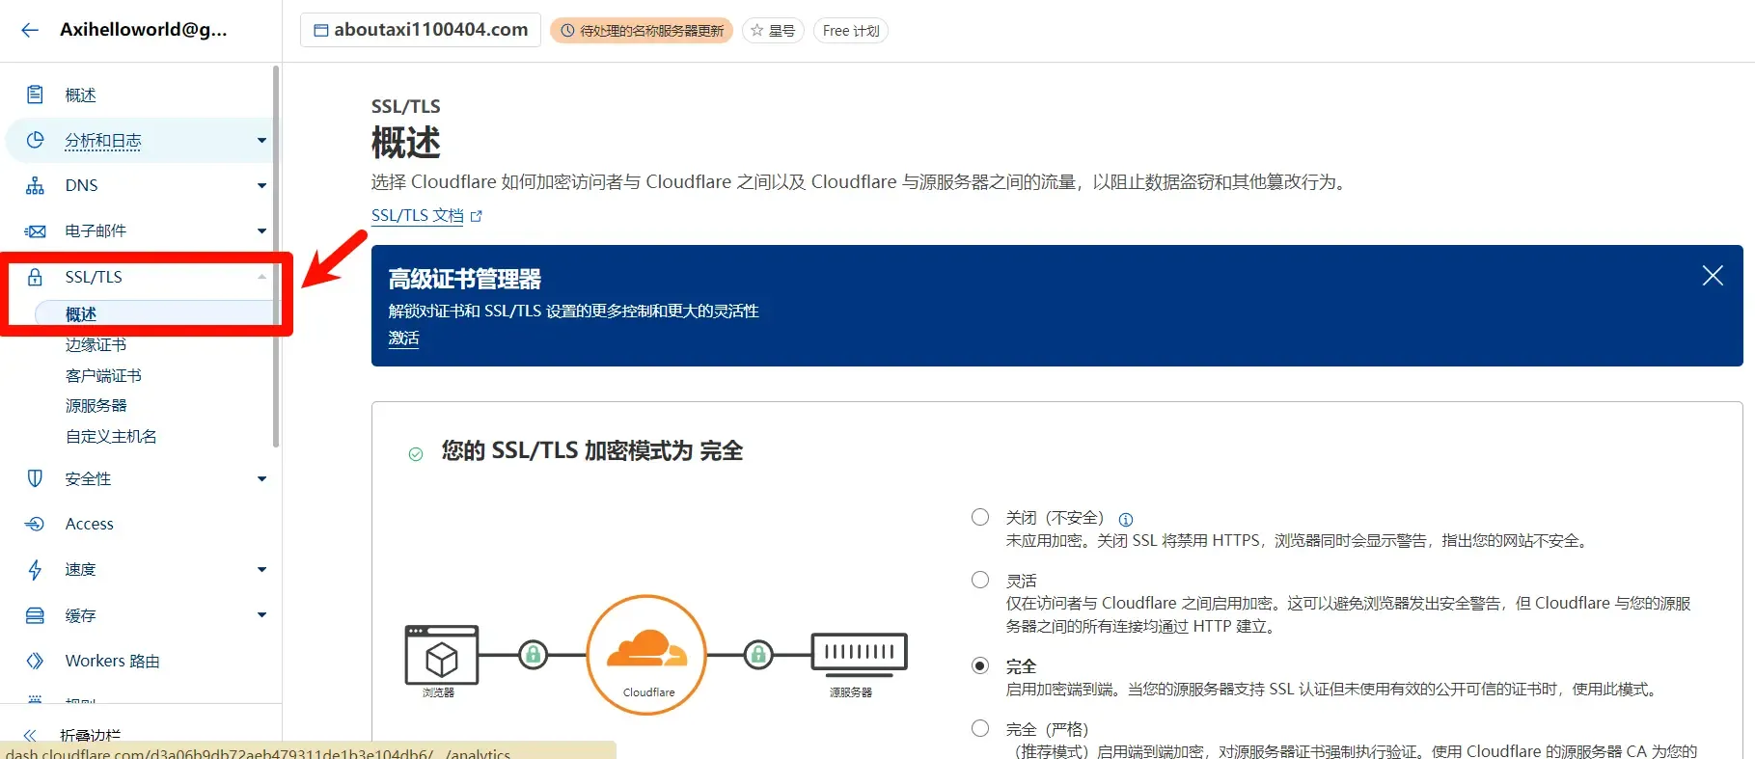The height and width of the screenshot is (759, 1755).
Task: Click the 电子邮件 envelope icon
Action: tap(35, 230)
